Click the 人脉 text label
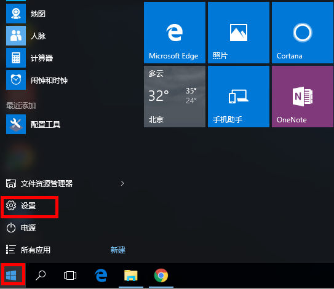334x289 pixels. (38, 36)
